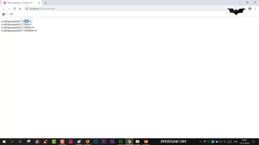259x145 pixels.
Task: Open Firefox from the taskbar
Action: click(x=87, y=141)
